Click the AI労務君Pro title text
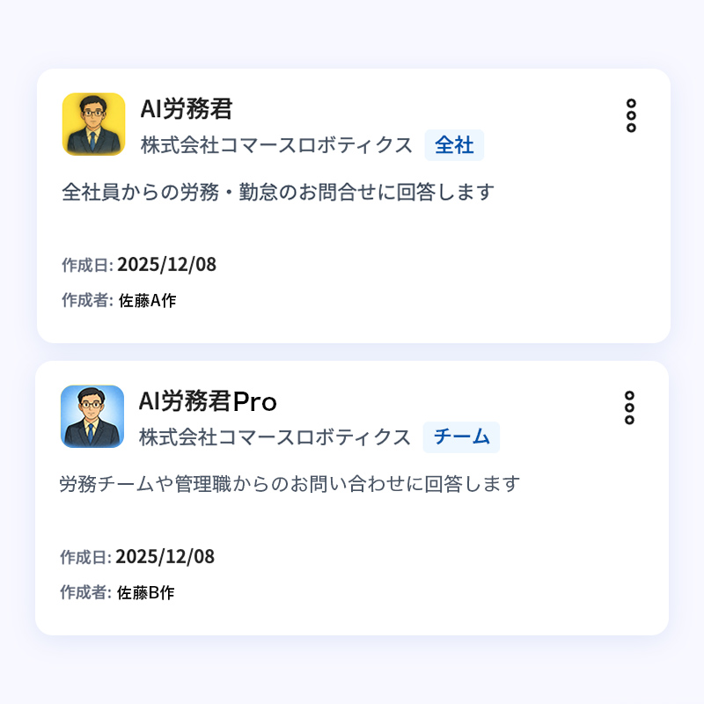Image resolution: width=704 pixels, height=704 pixels. tap(208, 401)
